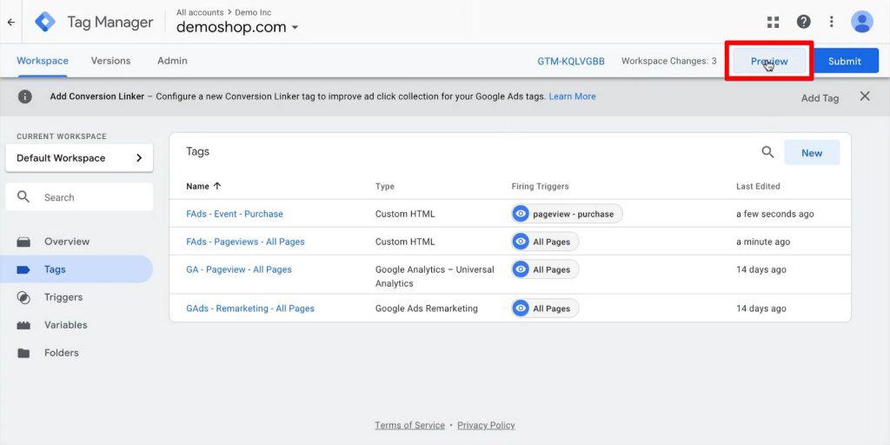
Task: Click Add Tag in the banner
Action: coord(820,97)
